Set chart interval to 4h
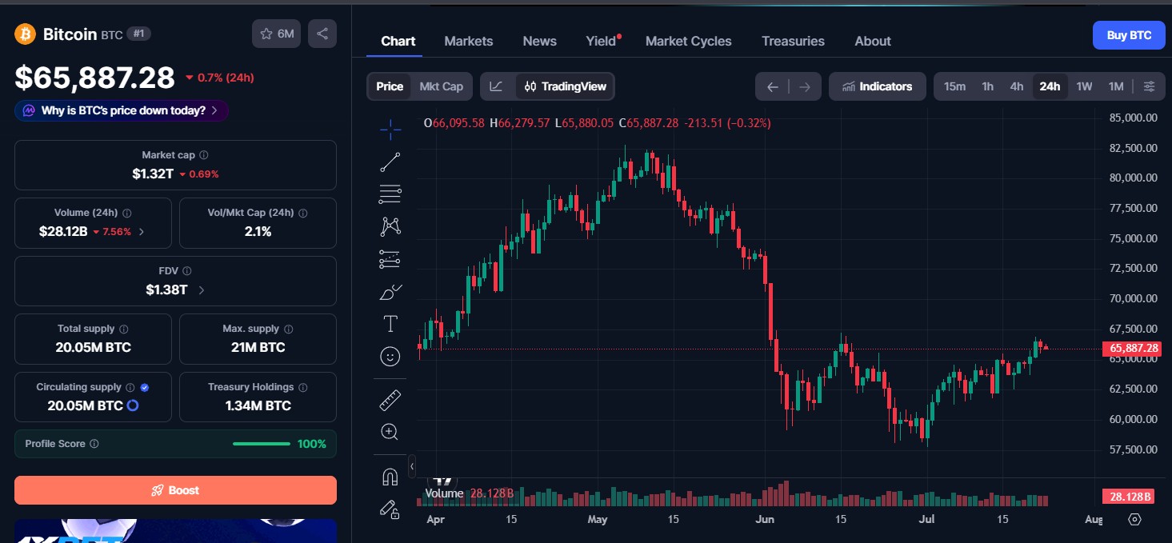The width and height of the screenshot is (1172, 543). pyautogui.click(x=1017, y=86)
